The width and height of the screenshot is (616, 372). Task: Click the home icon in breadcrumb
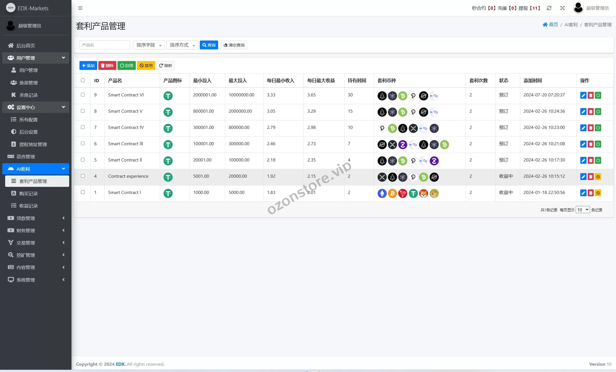[545, 25]
